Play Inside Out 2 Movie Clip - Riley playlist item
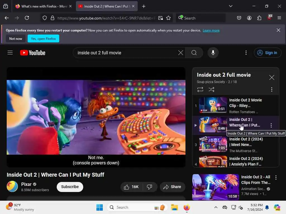Screen dimensions: 286x214 235,106
